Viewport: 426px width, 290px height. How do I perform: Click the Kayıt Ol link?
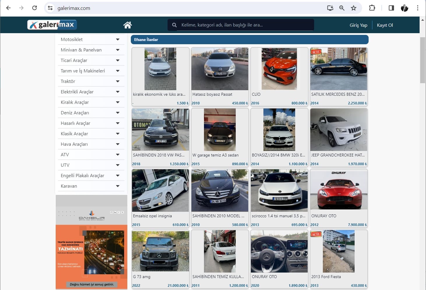coord(385,25)
